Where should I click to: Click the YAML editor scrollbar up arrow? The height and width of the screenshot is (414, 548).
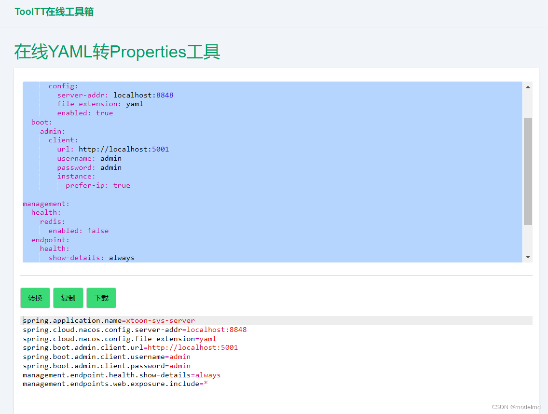528,87
